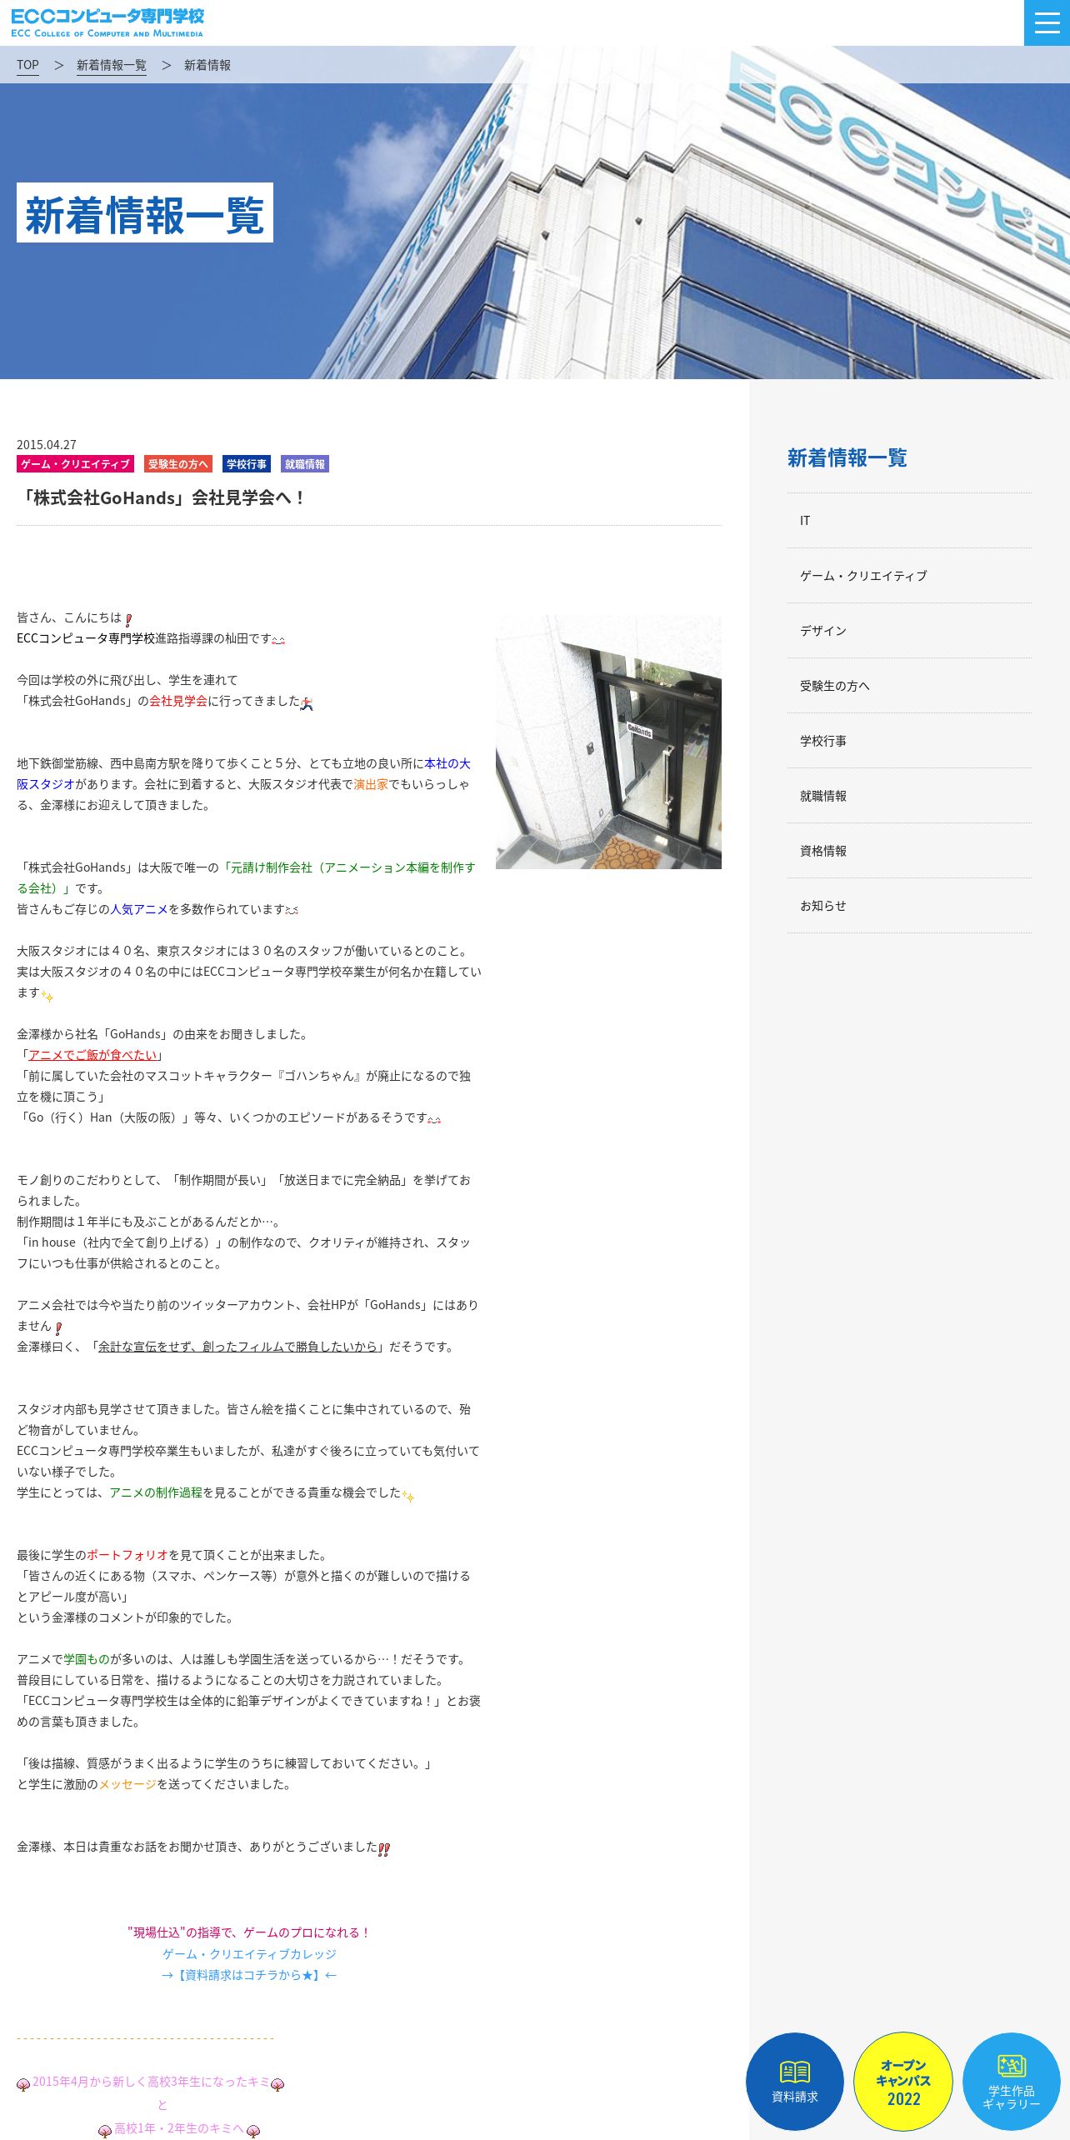Open the hamburger menu icon
Screen dimensions: 1070x2140
(1047, 22)
